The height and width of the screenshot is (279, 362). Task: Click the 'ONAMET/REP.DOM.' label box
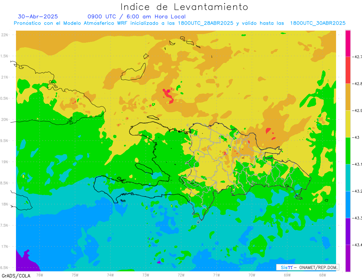(307, 267)
